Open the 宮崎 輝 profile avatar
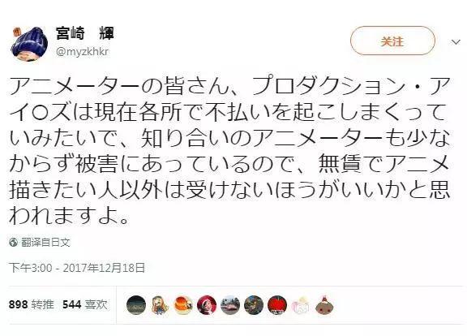Viewport: 467px width, 336px height. click(x=29, y=44)
